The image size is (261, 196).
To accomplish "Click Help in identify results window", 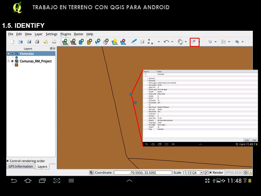I will [254, 140].
